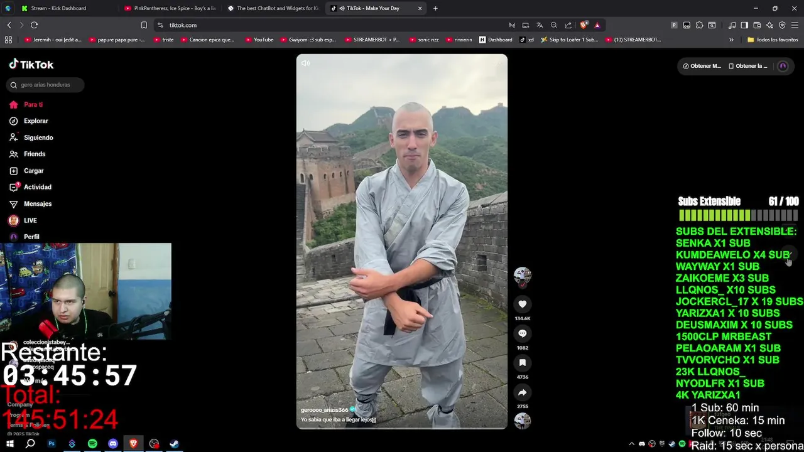Open the 'triste' bookmark
Image resolution: width=804 pixels, height=452 pixels.
pos(163,40)
